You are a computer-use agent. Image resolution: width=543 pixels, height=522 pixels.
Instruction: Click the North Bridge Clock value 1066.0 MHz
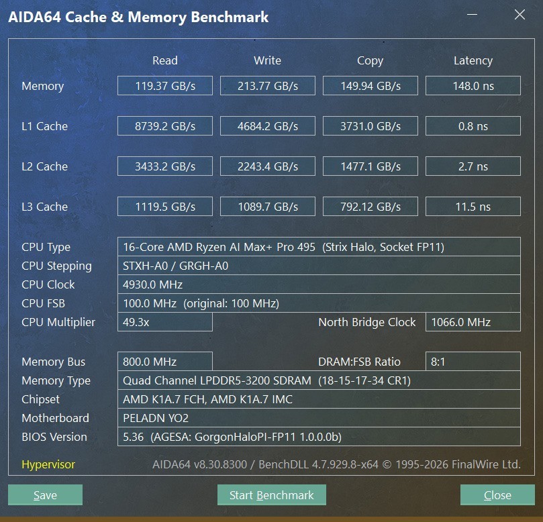(x=473, y=322)
